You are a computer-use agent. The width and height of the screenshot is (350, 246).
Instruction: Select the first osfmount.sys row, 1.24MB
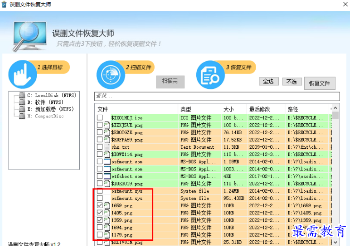click(214, 191)
